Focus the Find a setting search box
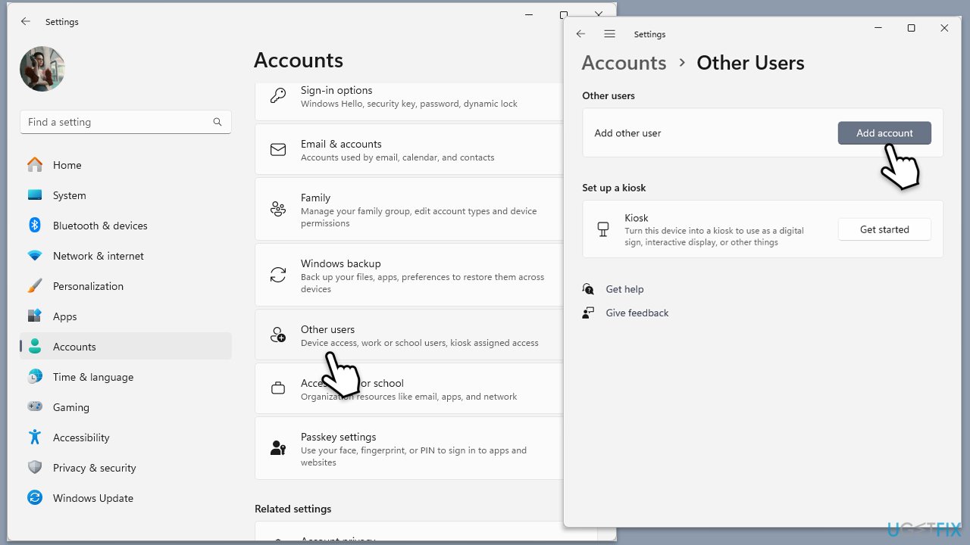Image resolution: width=970 pixels, height=545 pixels. click(x=126, y=122)
